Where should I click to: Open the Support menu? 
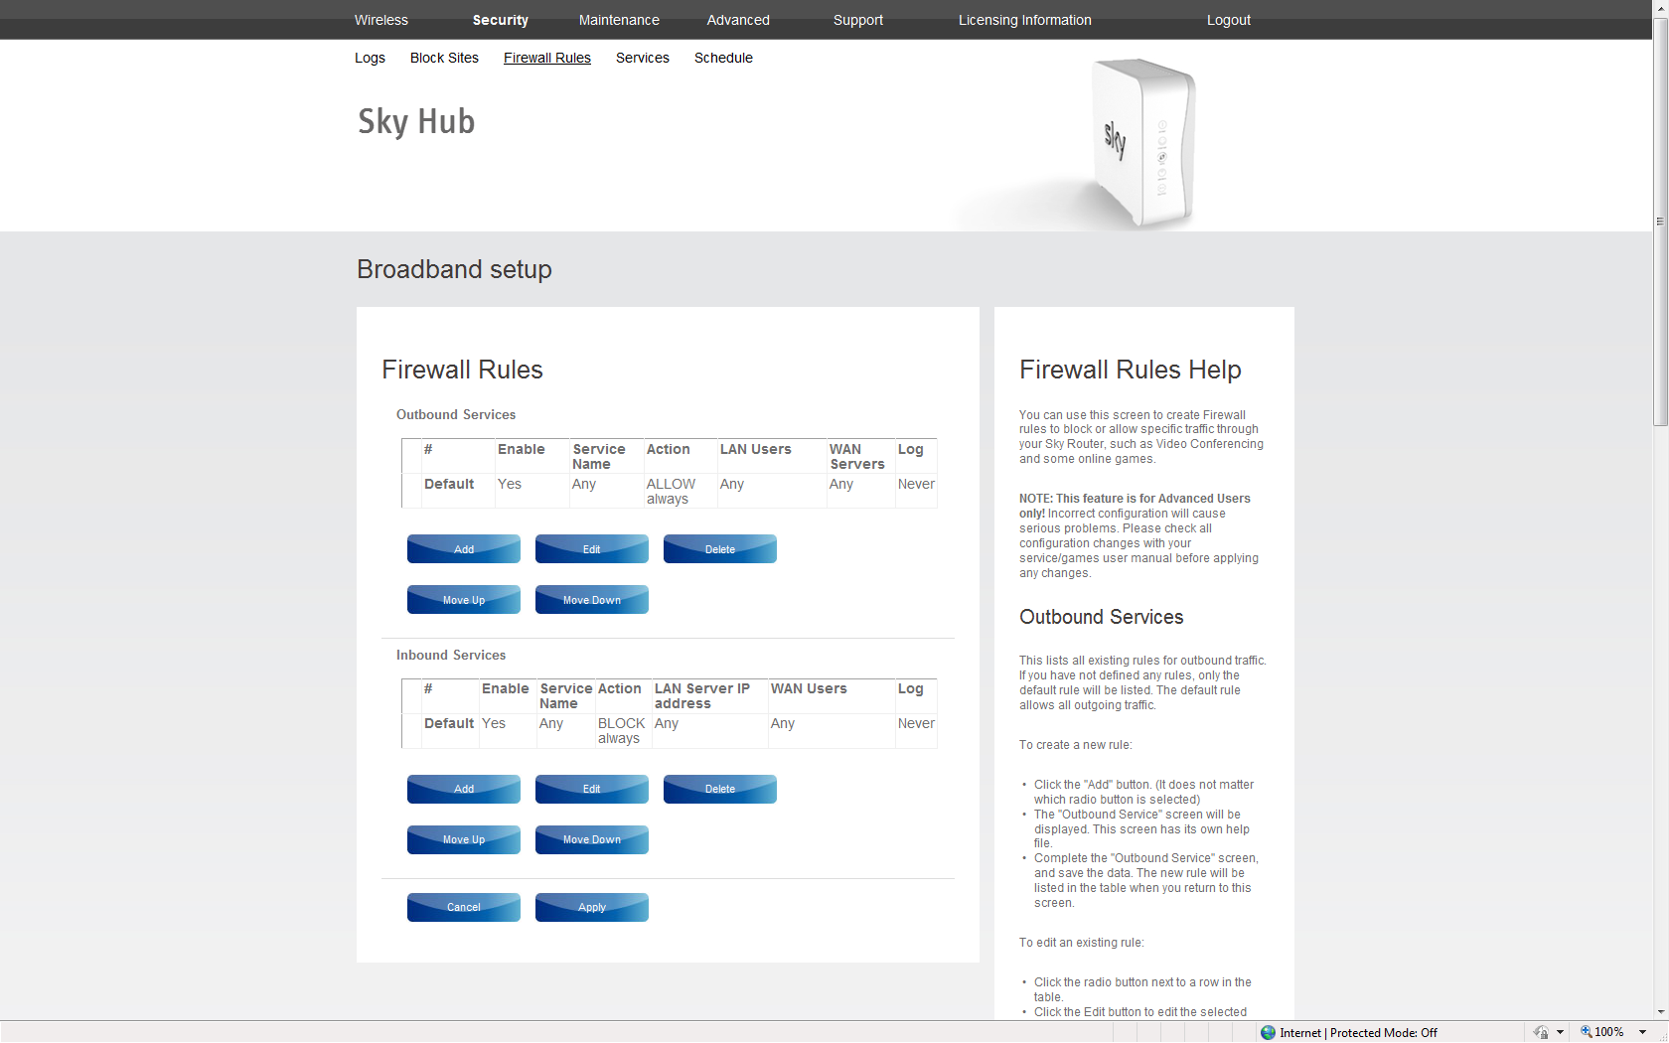coord(858,20)
